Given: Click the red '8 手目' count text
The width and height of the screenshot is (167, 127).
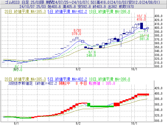Looking at the screenshot, I should [x=81, y=83].
